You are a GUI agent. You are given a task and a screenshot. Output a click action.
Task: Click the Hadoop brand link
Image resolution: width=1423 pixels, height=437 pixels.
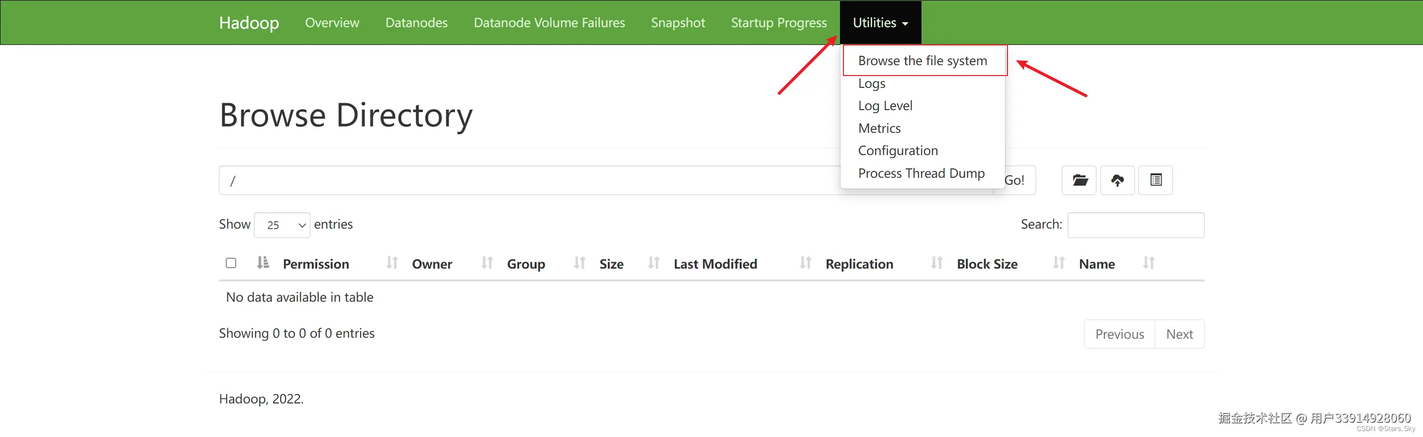249,23
